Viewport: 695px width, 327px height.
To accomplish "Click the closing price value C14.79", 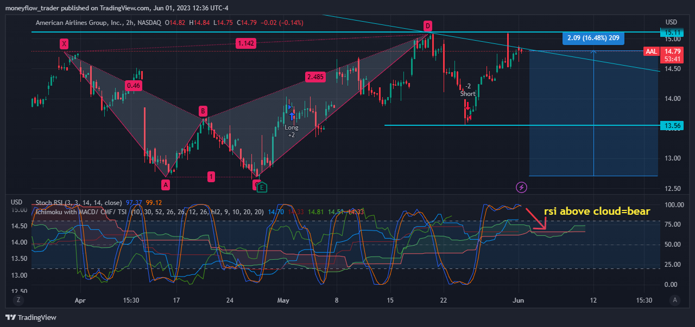I will (x=248, y=23).
